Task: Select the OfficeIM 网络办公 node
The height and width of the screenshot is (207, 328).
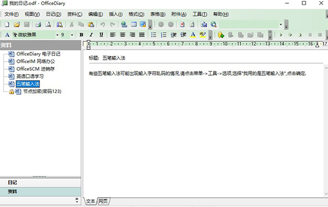Action: click(x=36, y=62)
